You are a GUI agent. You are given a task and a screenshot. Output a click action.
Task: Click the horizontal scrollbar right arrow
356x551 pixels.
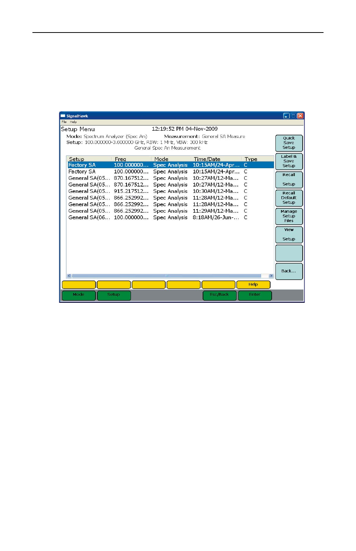tap(271, 276)
